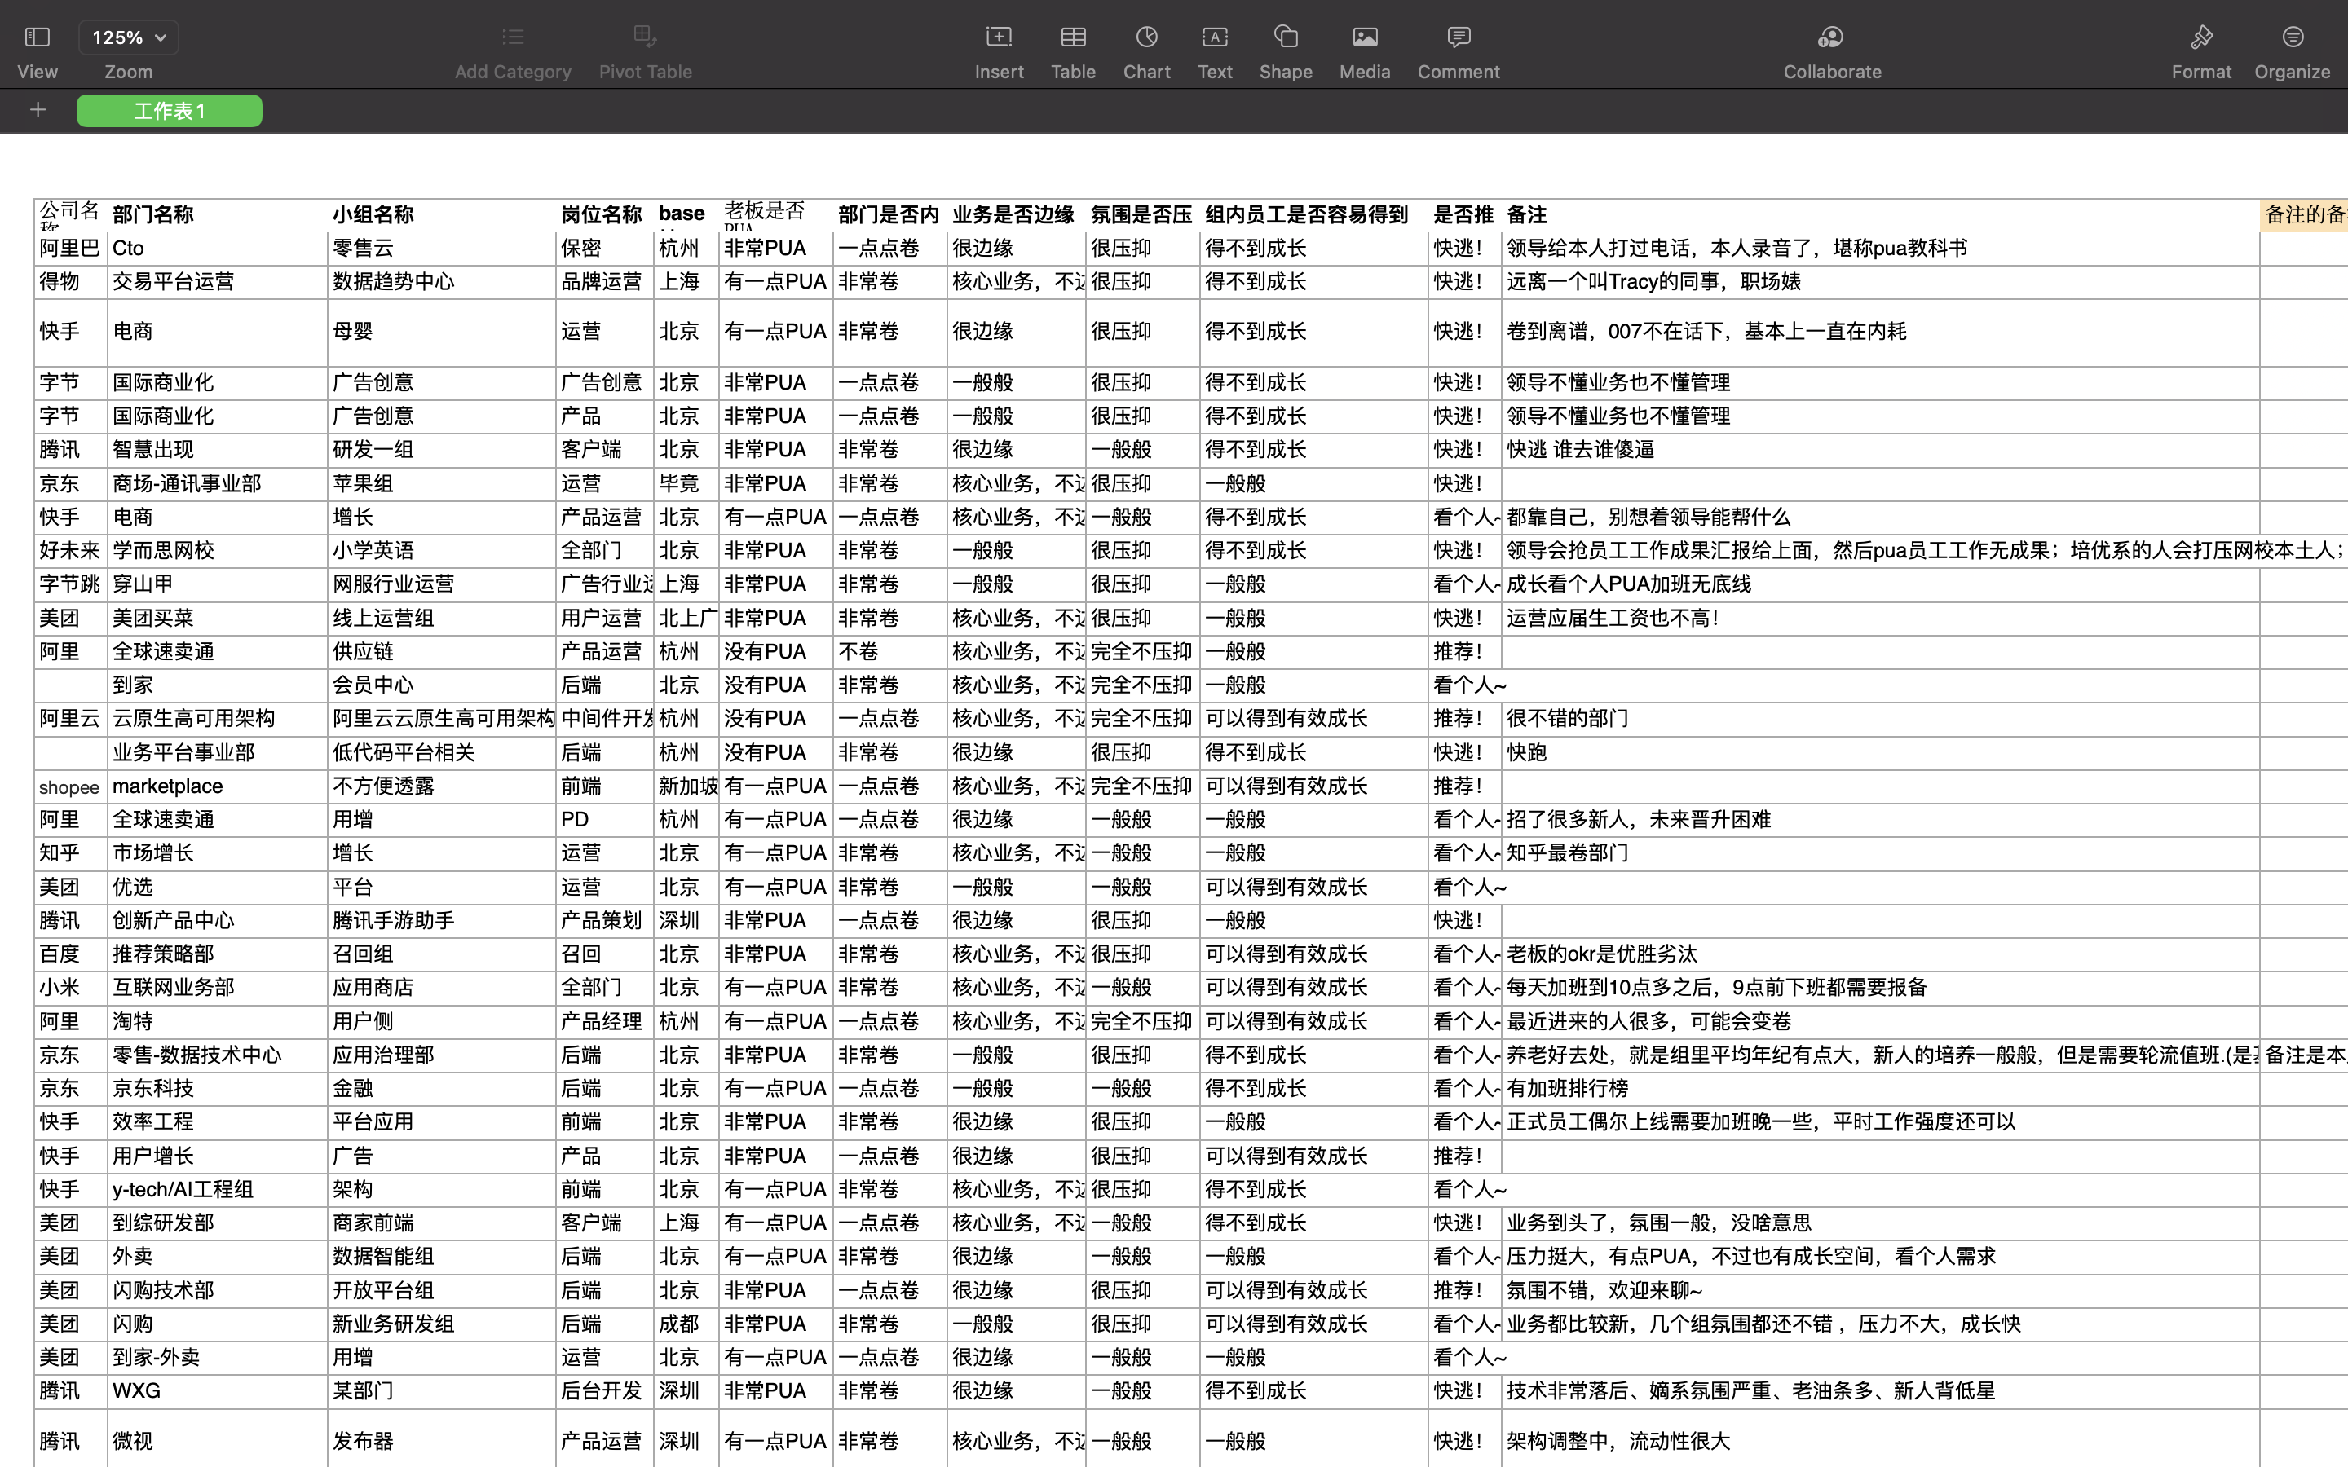
Task: Select the Cto department cell
Action: tap(218, 249)
